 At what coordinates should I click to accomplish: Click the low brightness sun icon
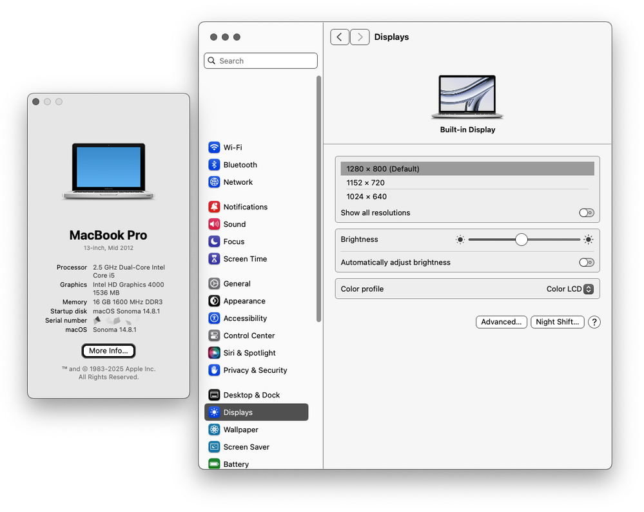[460, 240]
